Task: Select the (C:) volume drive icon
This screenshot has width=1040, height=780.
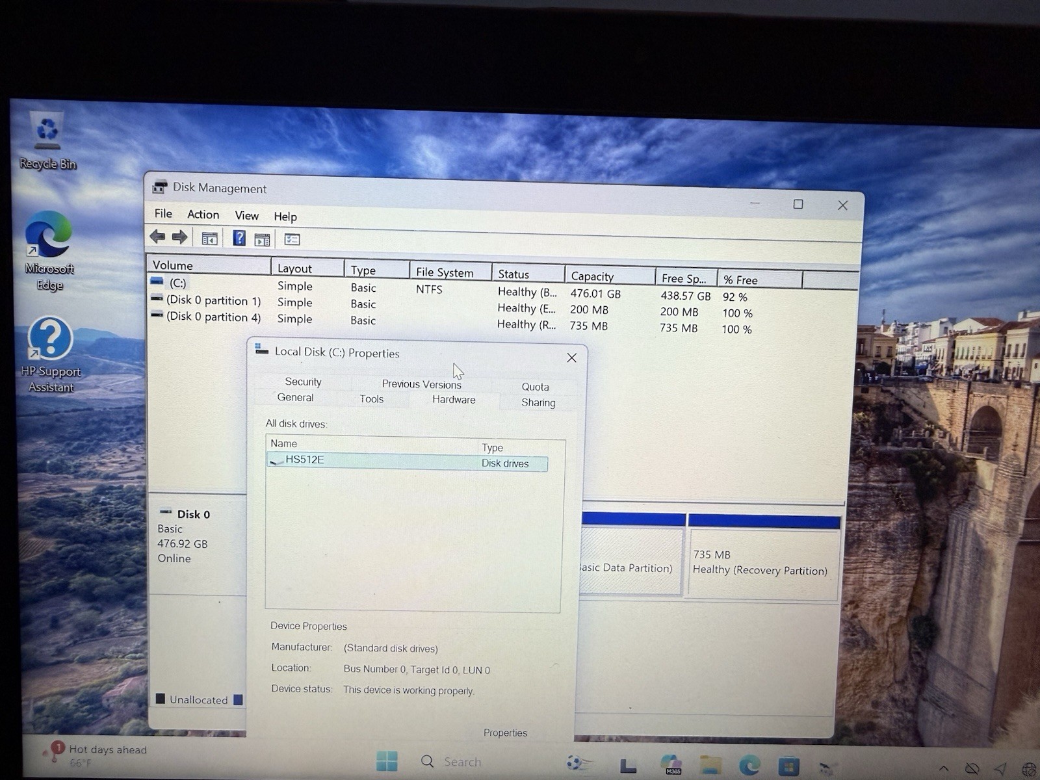Action: pyautogui.click(x=157, y=281)
